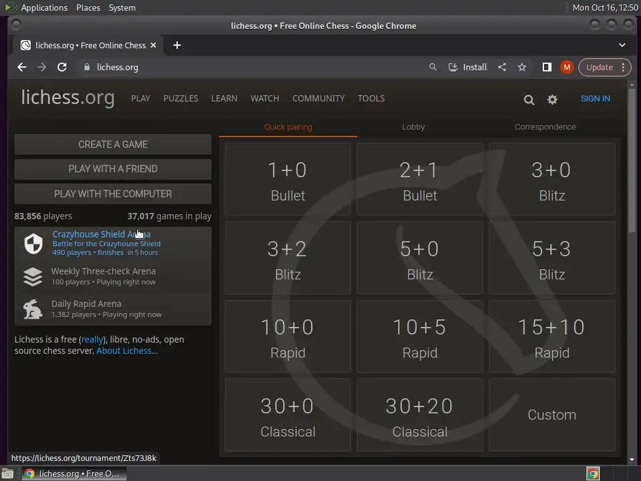Image resolution: width=641 pixels, height=481 pixels.
Task: Click the SIGN IN link
Action: point(595,98)
